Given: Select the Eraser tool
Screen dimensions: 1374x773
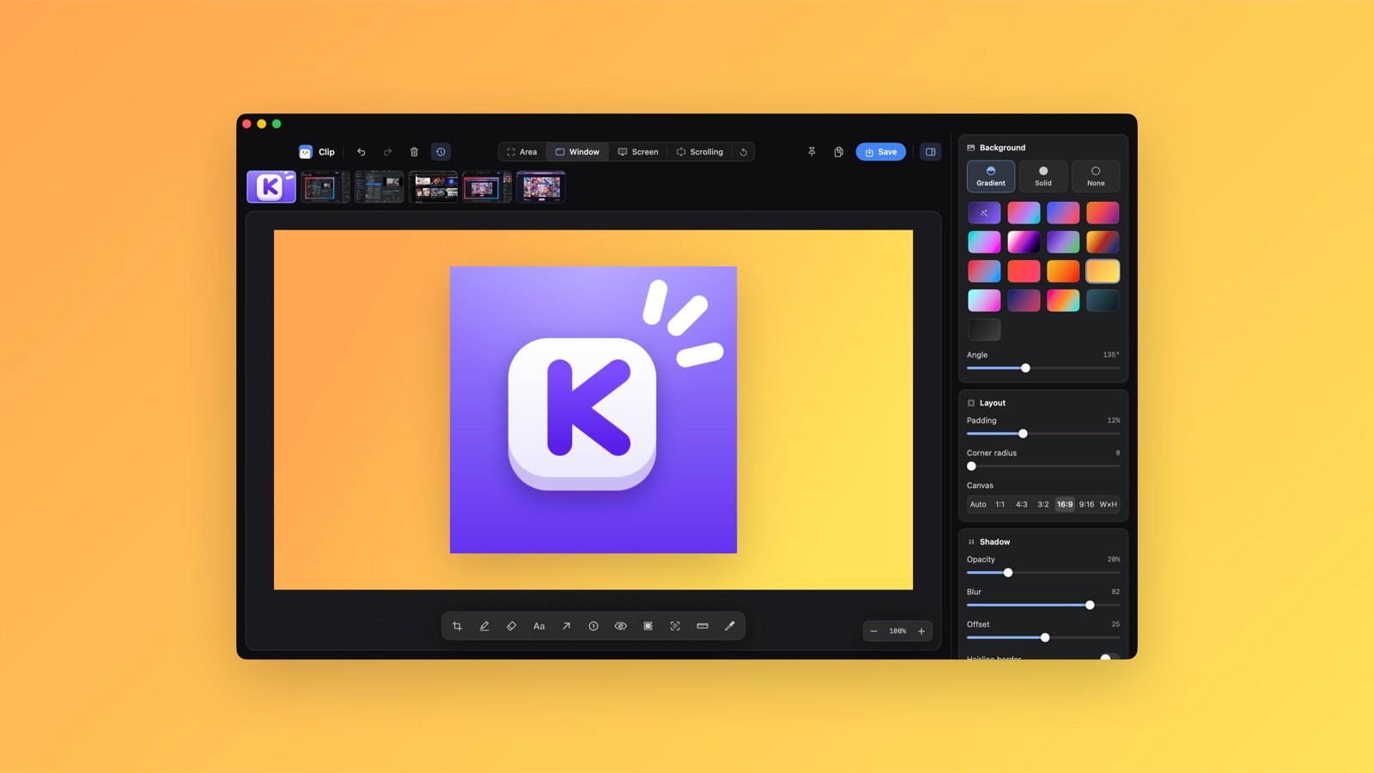Looking at the screenshot, I should point(512,626).
